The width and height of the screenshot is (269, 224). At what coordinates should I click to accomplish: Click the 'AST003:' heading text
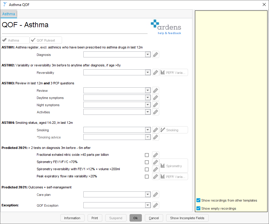click(x=8, y=83)
